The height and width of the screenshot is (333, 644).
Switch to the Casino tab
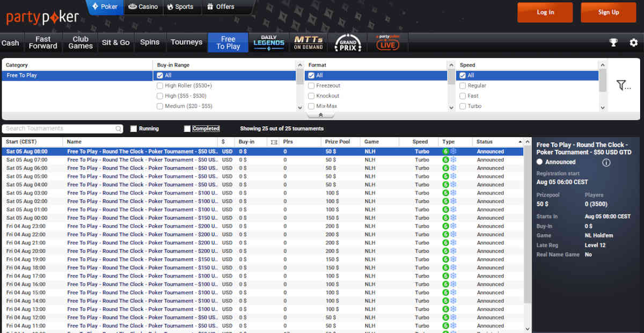click(143, 7)
